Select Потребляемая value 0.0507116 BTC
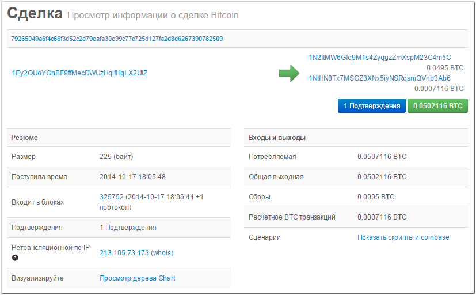Screen dimensions: 476x295 point(382,157)
